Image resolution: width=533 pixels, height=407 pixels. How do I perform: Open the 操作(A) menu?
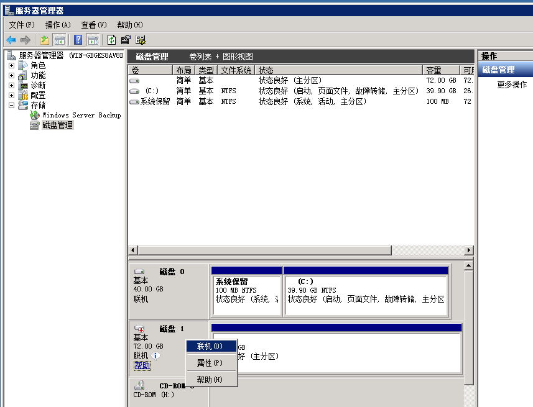tap(57, 25)
